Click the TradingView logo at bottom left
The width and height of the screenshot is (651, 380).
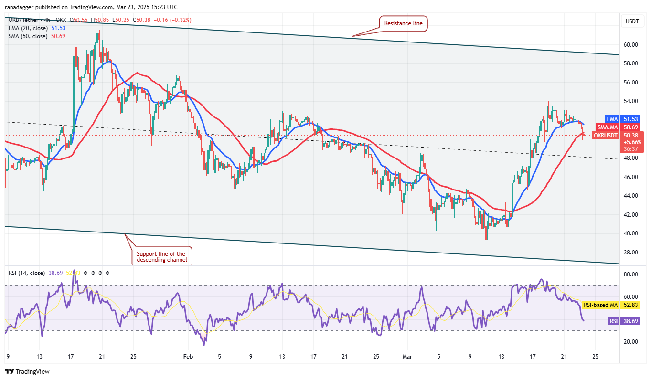click(x=27, y=371)
